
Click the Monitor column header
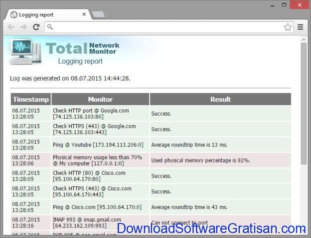tap(100, 99)
